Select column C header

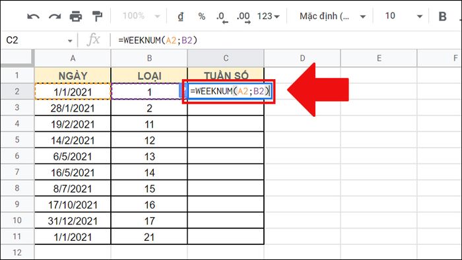226,58
